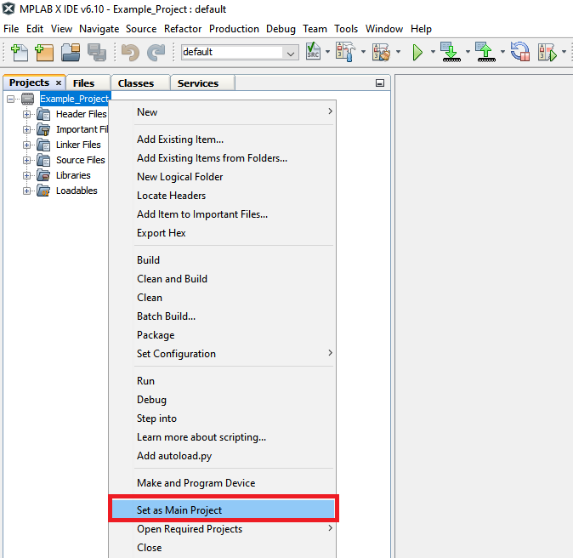Choose Step into from context menu
Image resolution: width=573 pixels, height=558 pixels.
point(223,418)
